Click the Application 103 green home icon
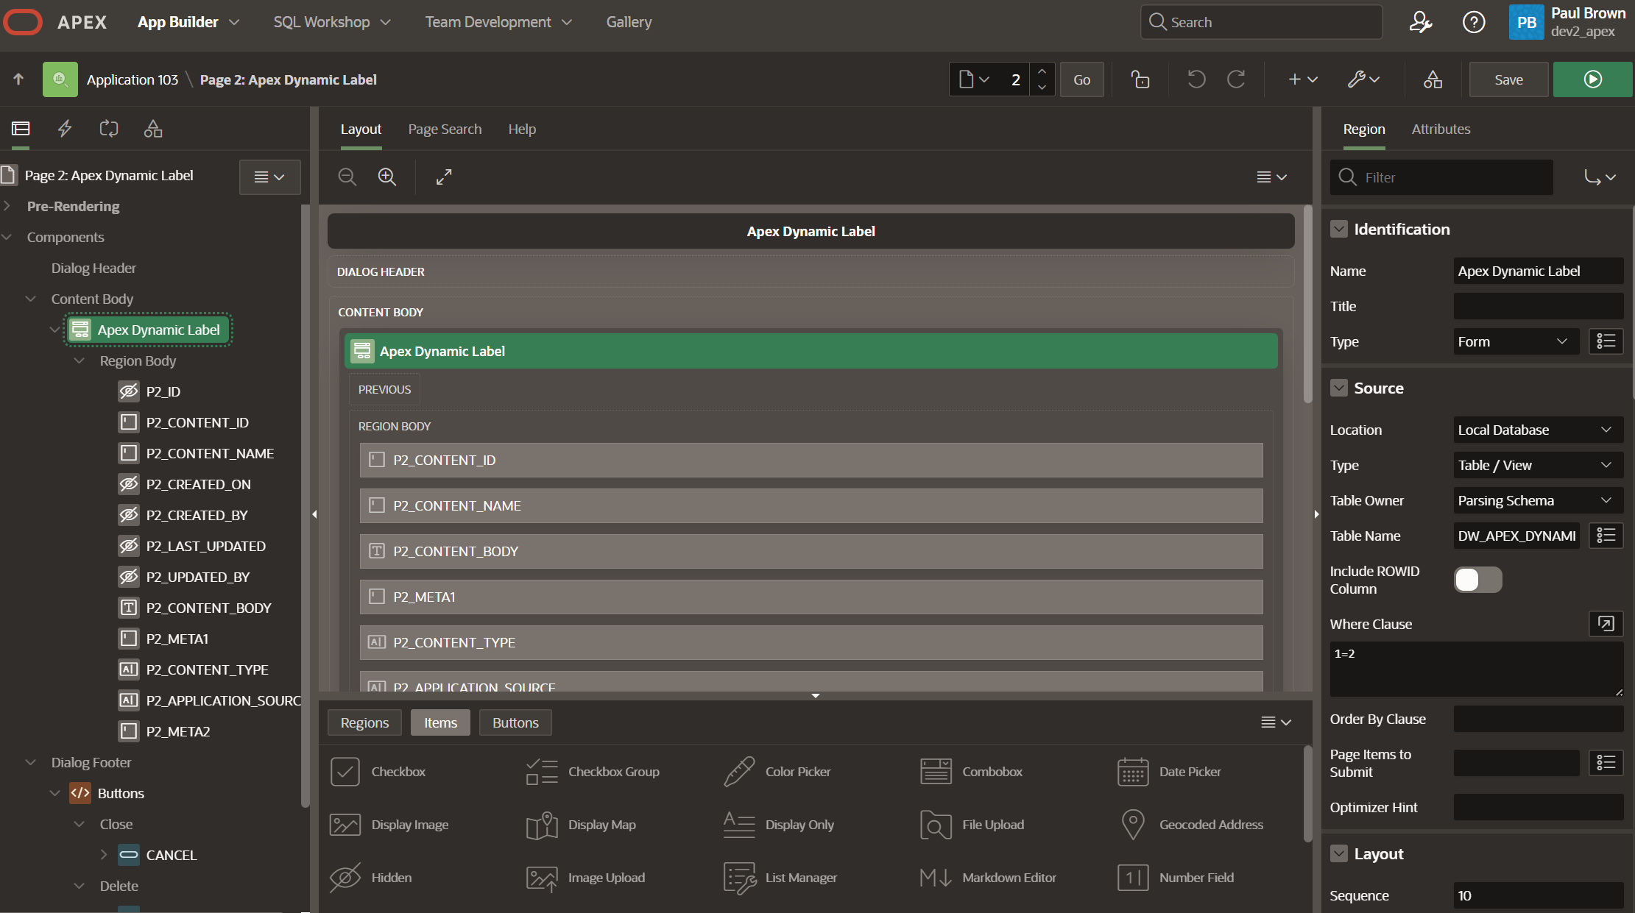The image size is (1635, 913). [60, 79]
